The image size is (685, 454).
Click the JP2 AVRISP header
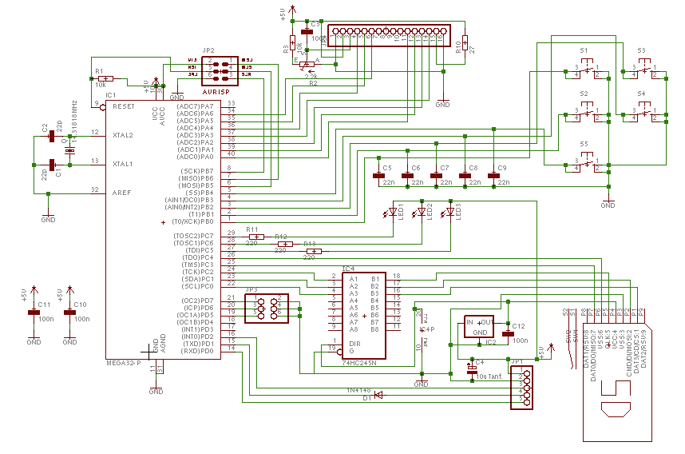(x=220, y=70)
